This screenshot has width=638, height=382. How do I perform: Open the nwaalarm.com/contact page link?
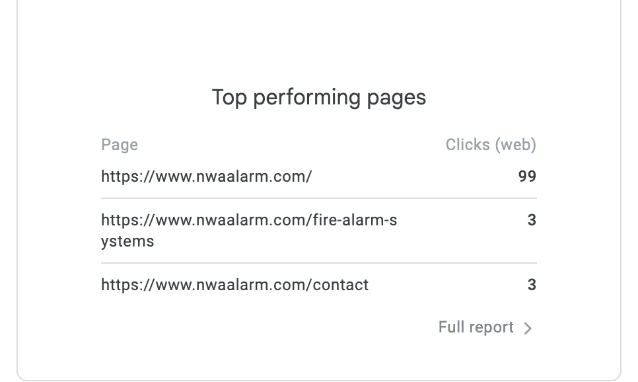pyautogui.click(x=234, y=285)
